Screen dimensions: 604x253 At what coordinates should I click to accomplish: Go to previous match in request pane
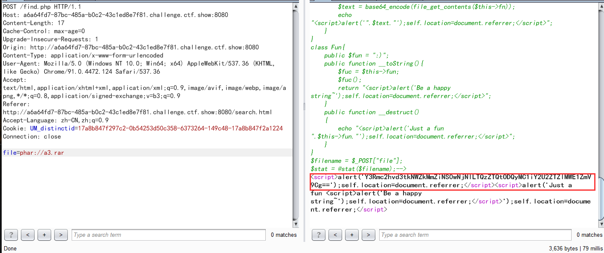pyautogui.click(x=28, y=235)
